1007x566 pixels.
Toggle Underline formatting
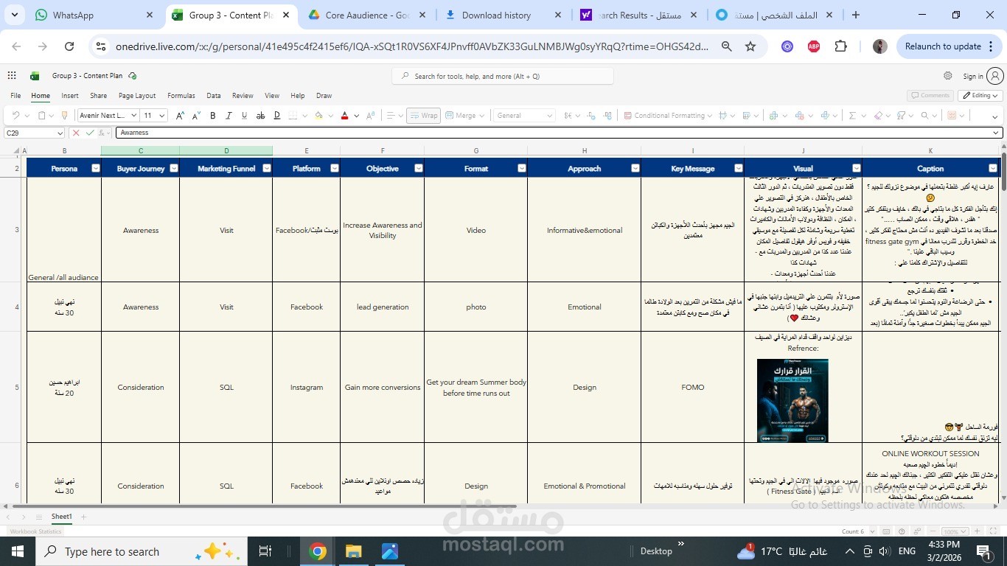(x=244, y=115)
